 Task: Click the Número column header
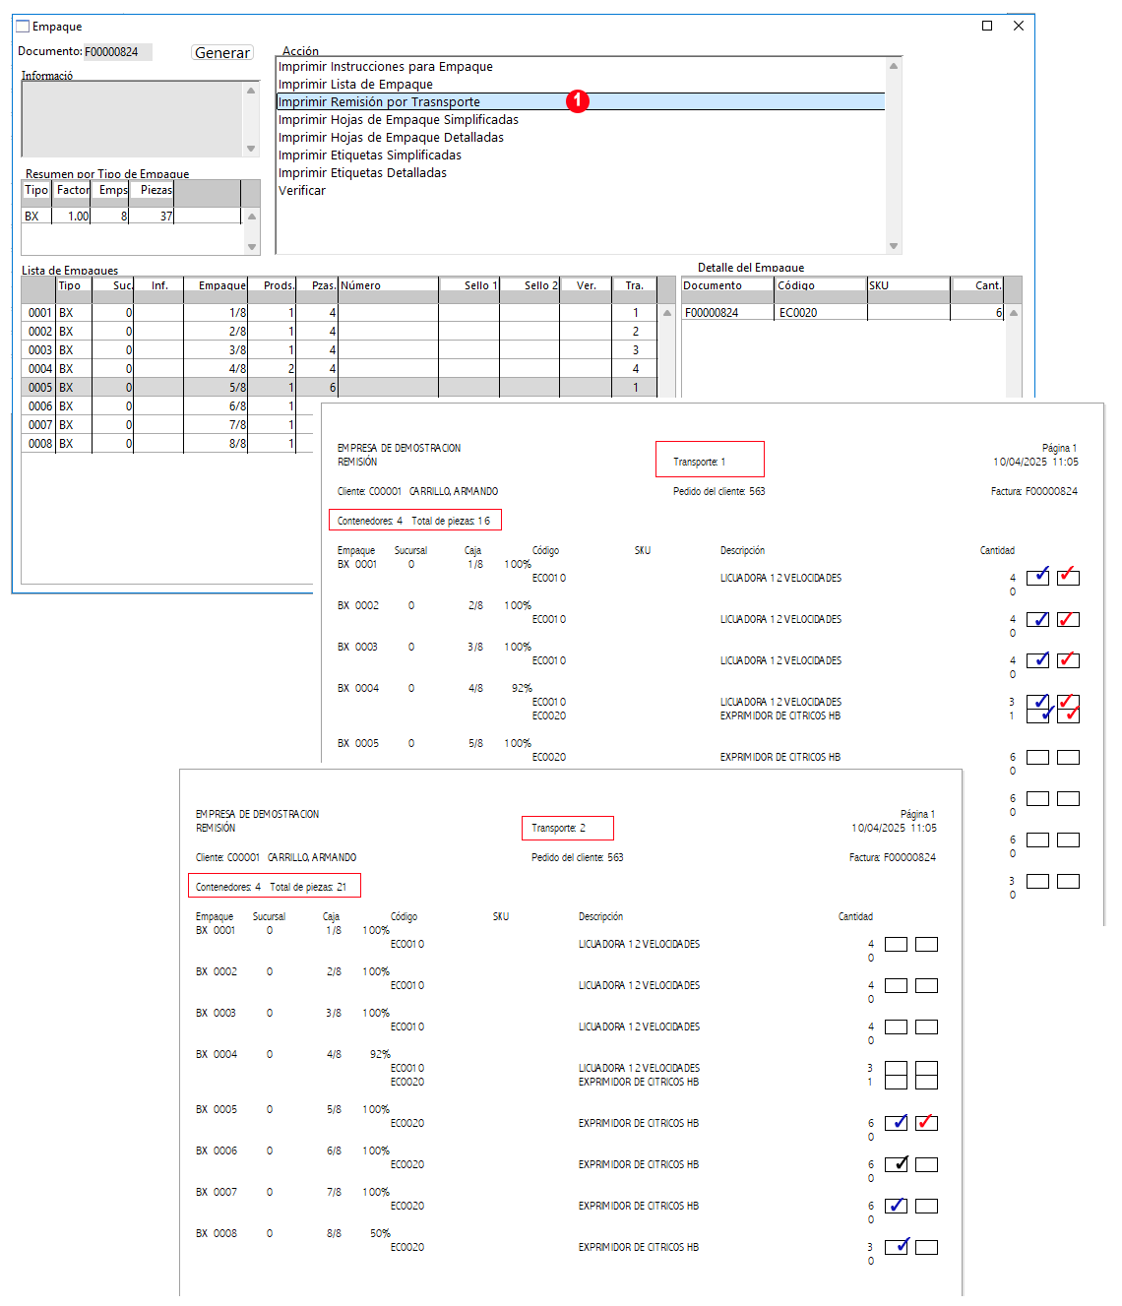tap(388, 285)
